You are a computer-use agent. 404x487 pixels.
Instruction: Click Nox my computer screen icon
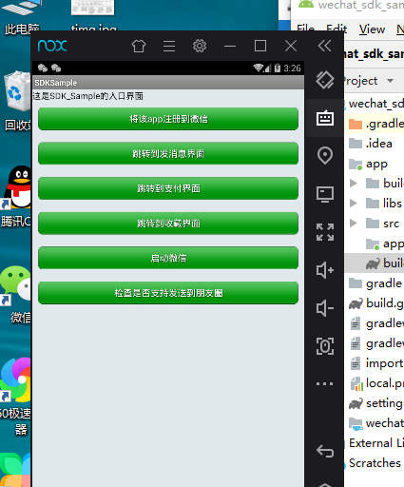point(325,194)
